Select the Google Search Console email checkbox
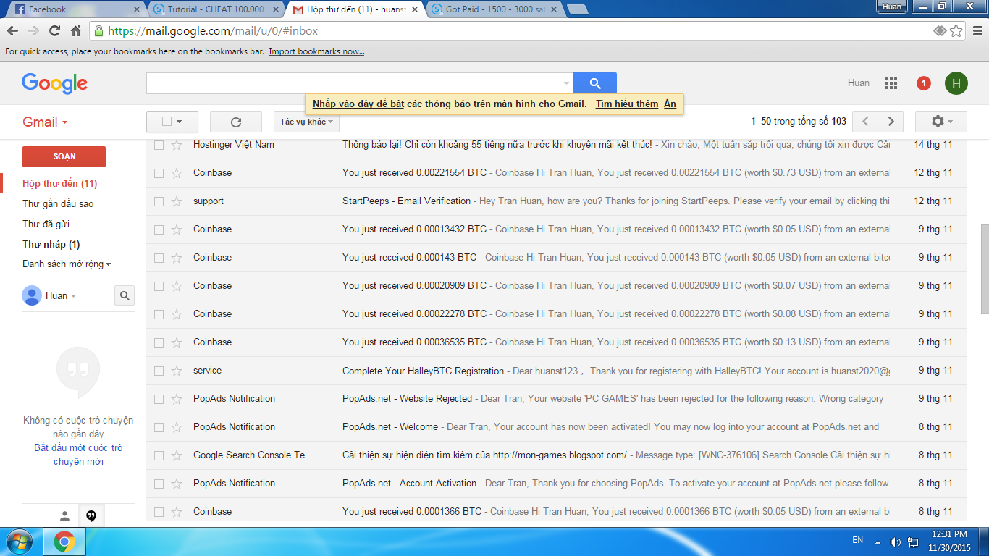Screen dimensions: 989x556 tap(159, 455)
